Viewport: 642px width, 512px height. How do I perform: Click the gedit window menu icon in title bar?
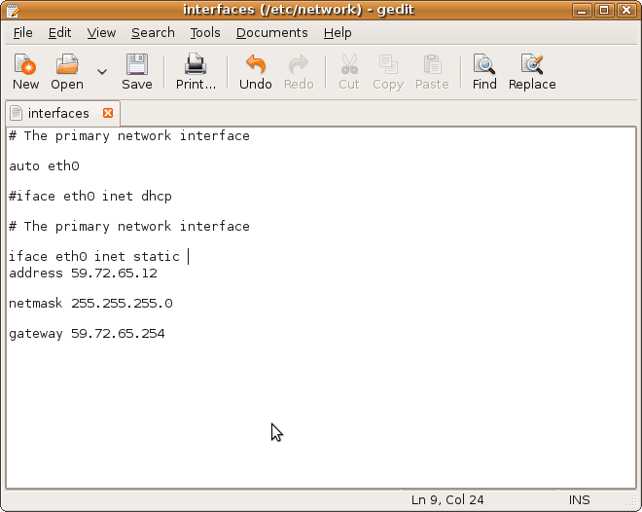pos(13,10)
